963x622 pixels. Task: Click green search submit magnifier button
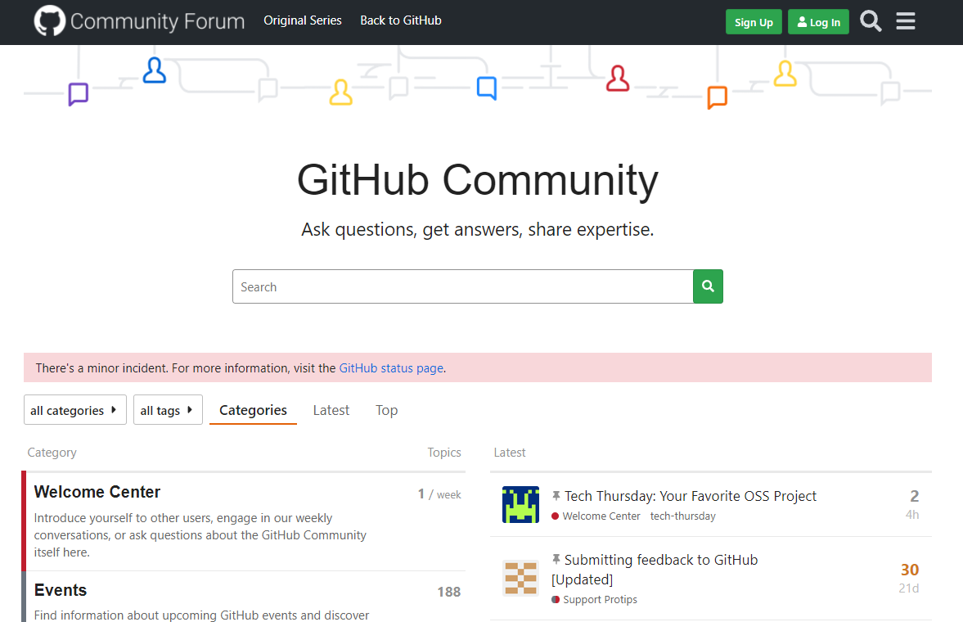[708, 286]
